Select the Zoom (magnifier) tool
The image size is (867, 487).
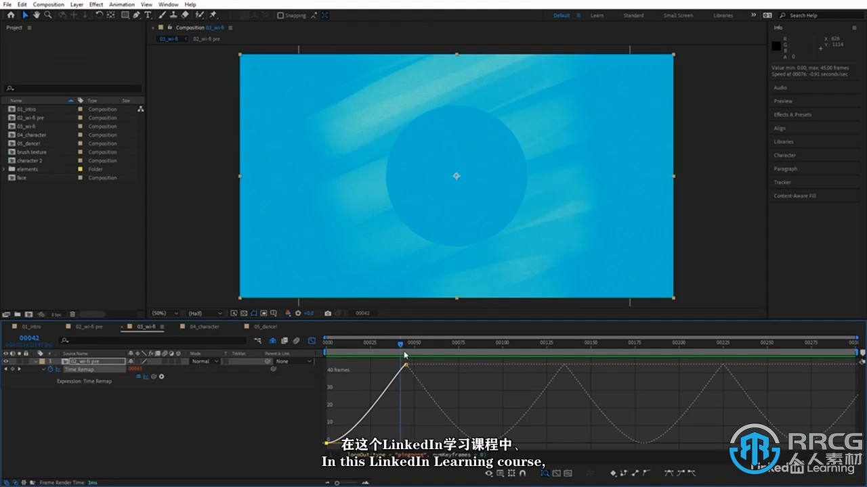(x=48, y=15)
